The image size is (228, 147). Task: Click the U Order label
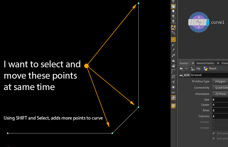(x=204, y=122)
